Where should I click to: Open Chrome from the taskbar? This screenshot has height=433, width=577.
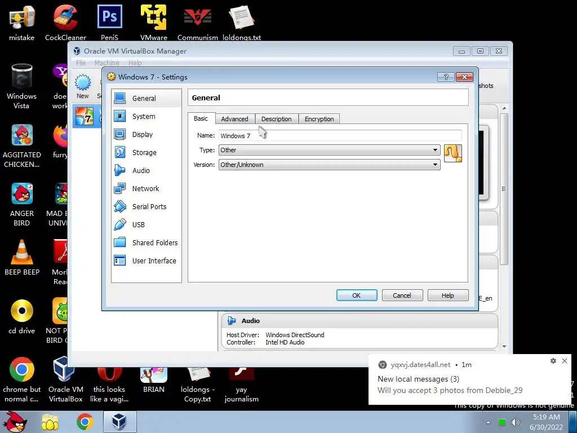(85, 422)
